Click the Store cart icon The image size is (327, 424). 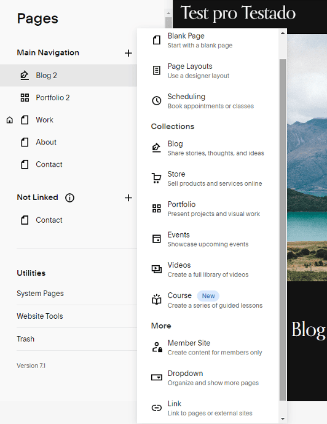pyautogui.click(x=156, y=178)
